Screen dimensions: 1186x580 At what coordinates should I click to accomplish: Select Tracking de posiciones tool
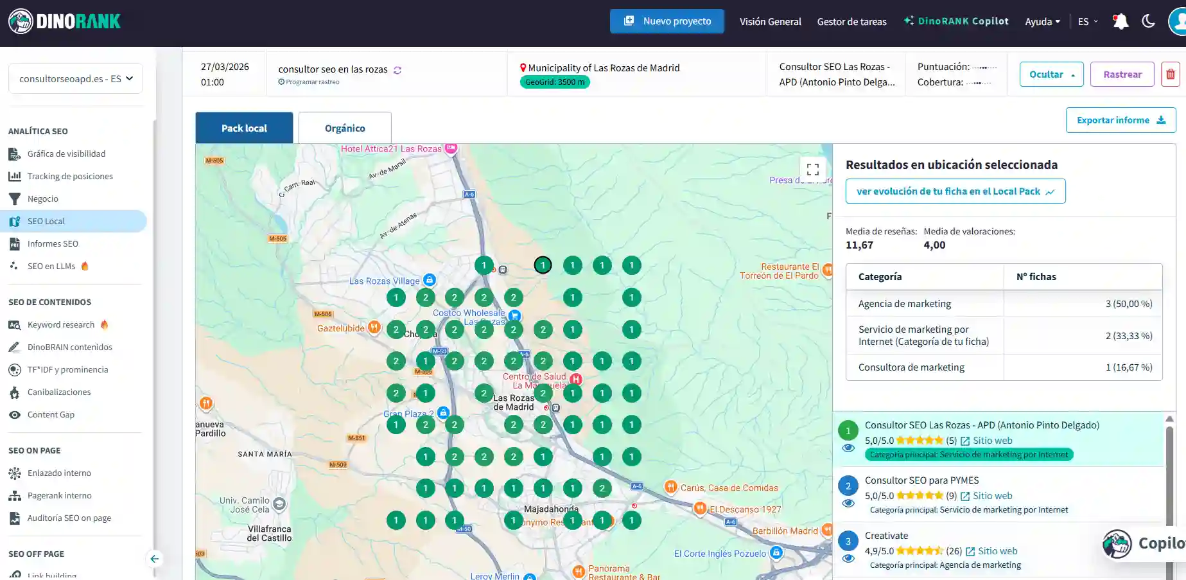[x=70, y=176]
